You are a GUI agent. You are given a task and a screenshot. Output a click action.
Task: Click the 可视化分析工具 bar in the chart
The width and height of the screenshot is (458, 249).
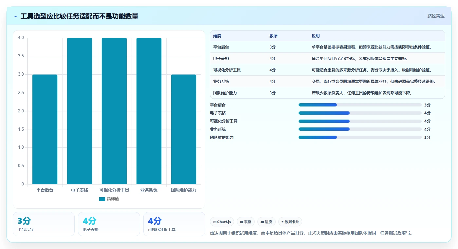[x=114, y=111]
